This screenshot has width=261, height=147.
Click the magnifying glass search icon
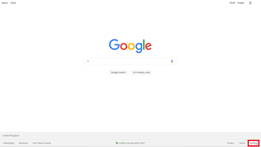pos(88,61)
